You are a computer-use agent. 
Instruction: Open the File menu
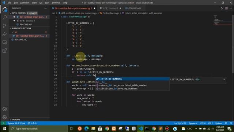[10, 3]
